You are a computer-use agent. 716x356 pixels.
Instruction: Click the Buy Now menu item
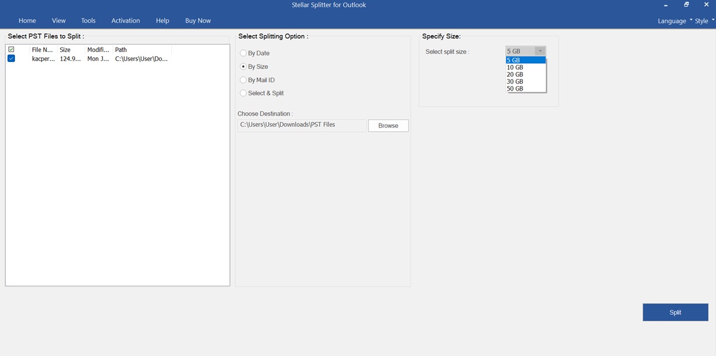pos(197,20)
